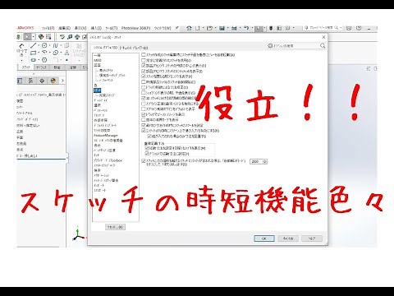The width and height of the screenshot is (394, 296).
Task: Click the Help question mark icon
Action: 359,28
